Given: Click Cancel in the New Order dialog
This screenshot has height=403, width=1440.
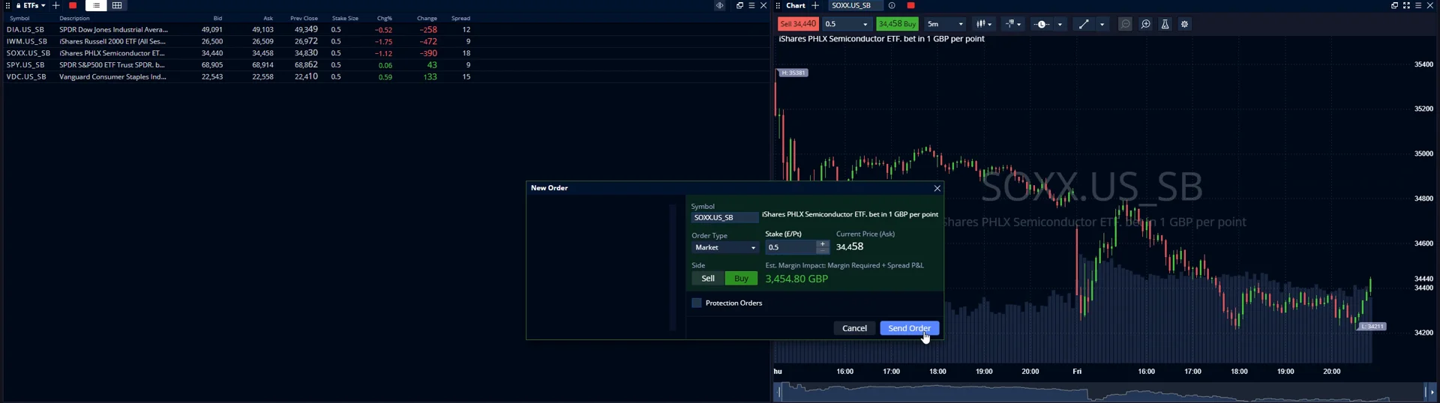Looking at the screenshot, I should click(854, 328).
